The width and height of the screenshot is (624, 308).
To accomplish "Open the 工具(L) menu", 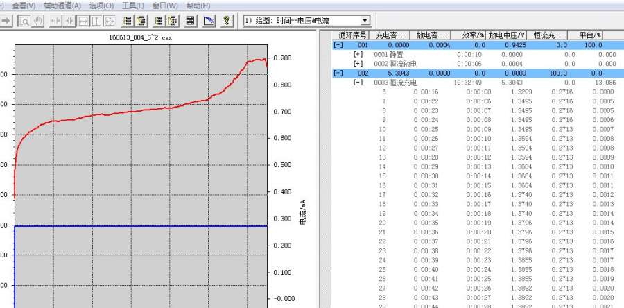I will (133, 6).
